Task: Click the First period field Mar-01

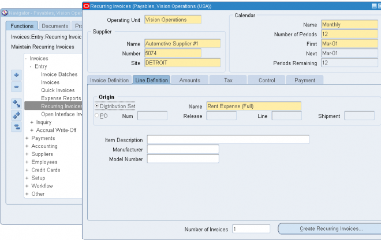Action: tap(349, 44)
